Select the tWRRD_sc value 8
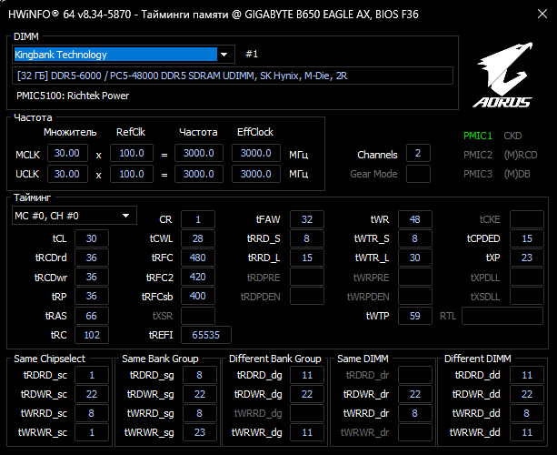Screen dimensions: 557x455 tap(92, 413)
